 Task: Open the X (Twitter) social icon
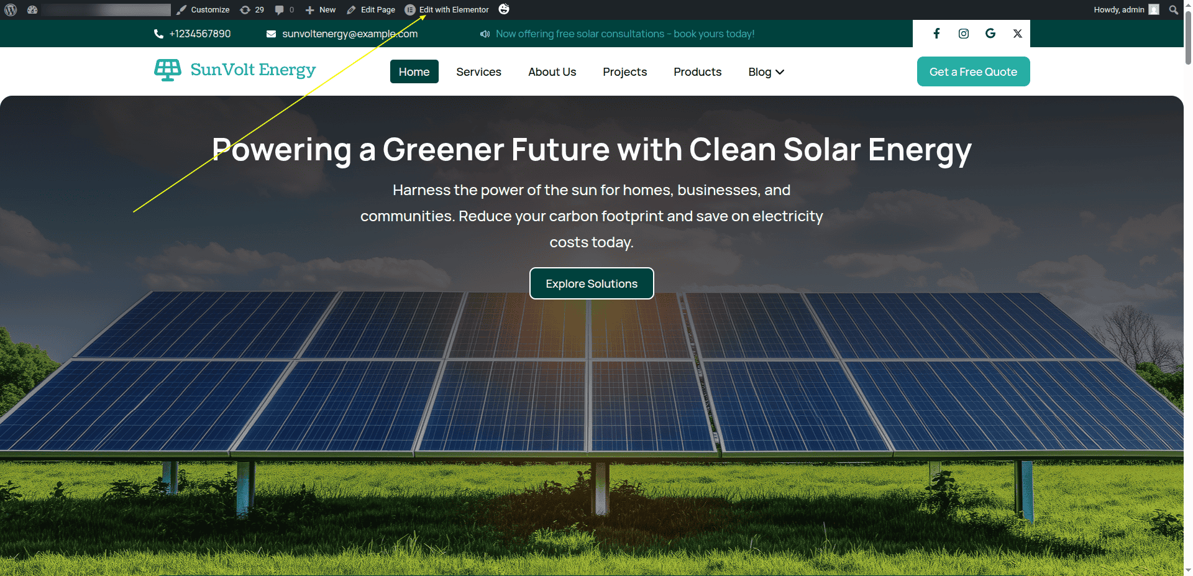tap(1017, 34)
